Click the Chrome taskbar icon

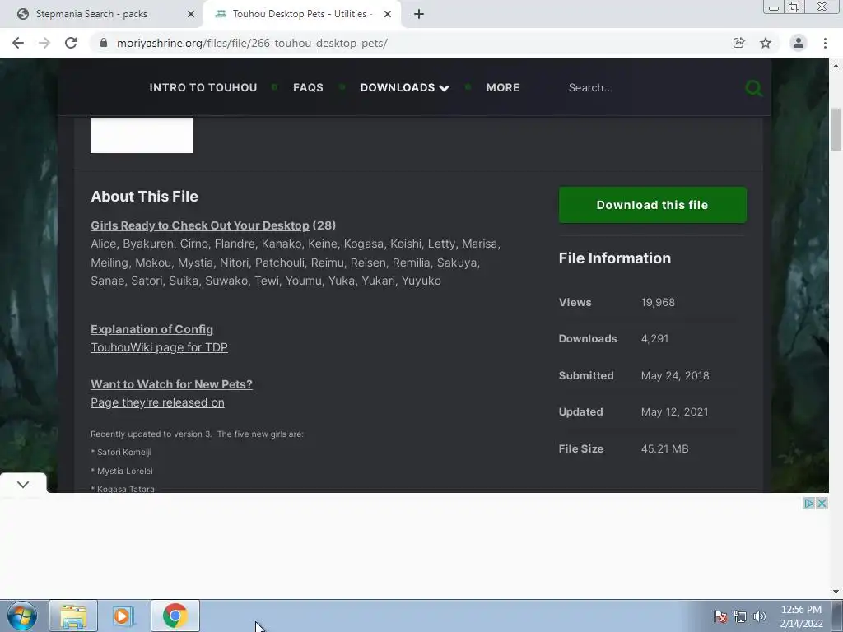pyautogui.click(x=175, y=616)
